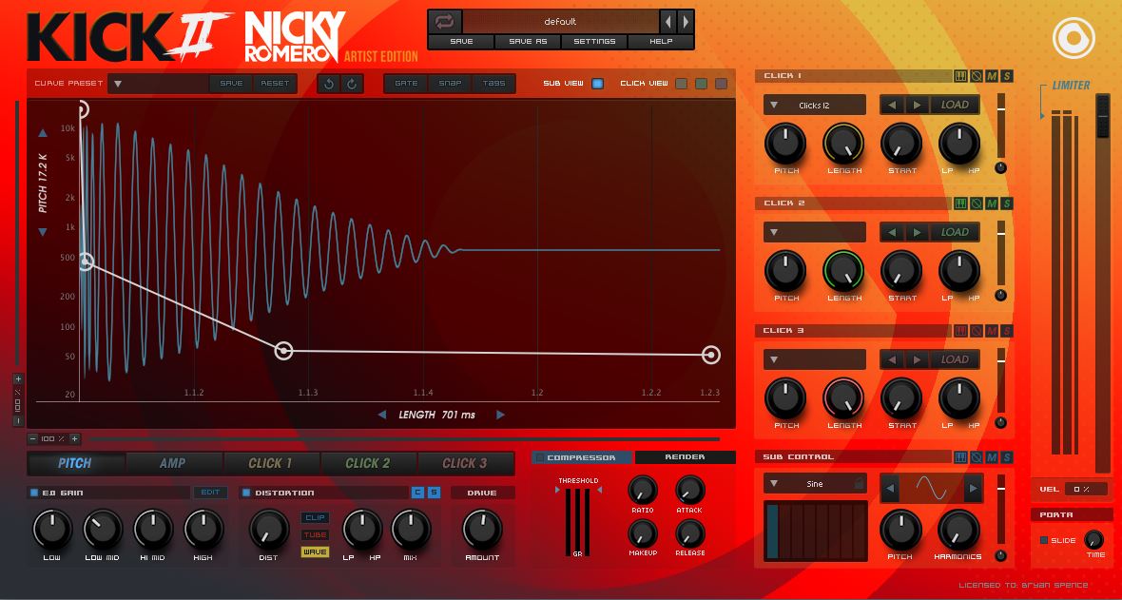The image size is (1122, 600).
Task: Solo Click 3 with S icon
Action: click(1007, 331)
